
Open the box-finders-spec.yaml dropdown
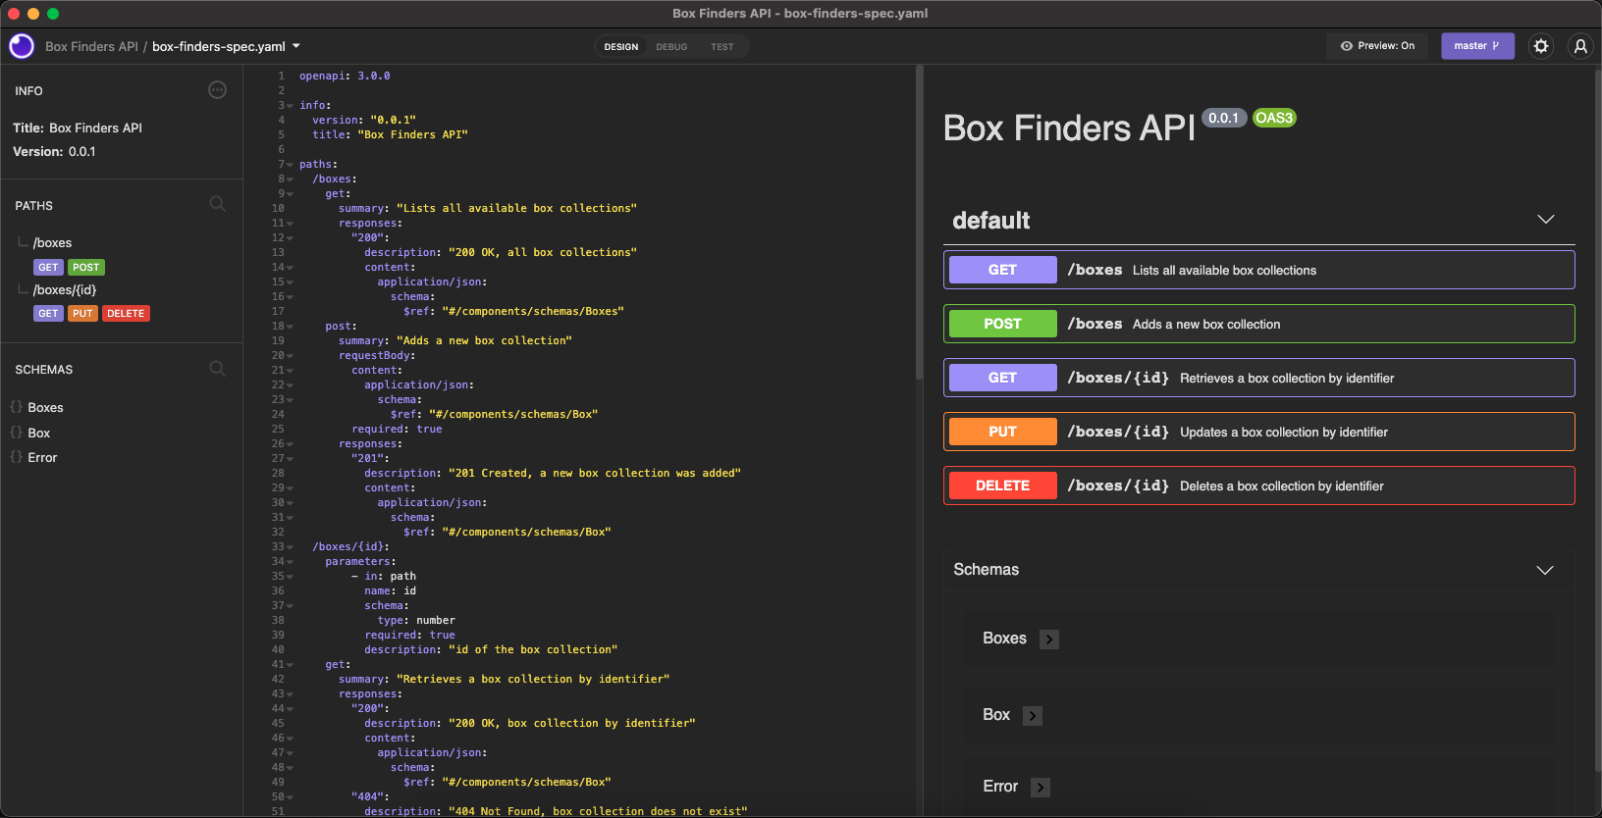(296, 46)
